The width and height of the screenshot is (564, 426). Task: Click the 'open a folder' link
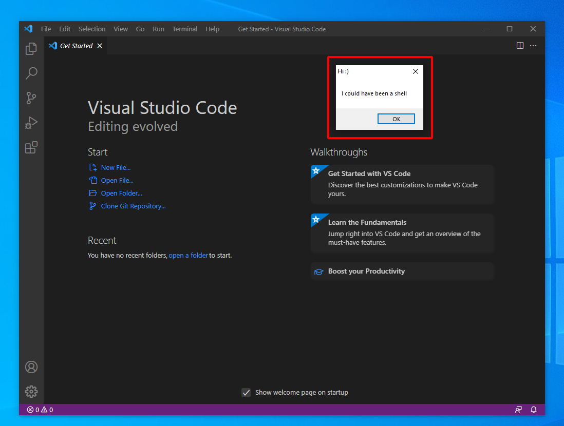pyautogui.click(x=188, y=255)
